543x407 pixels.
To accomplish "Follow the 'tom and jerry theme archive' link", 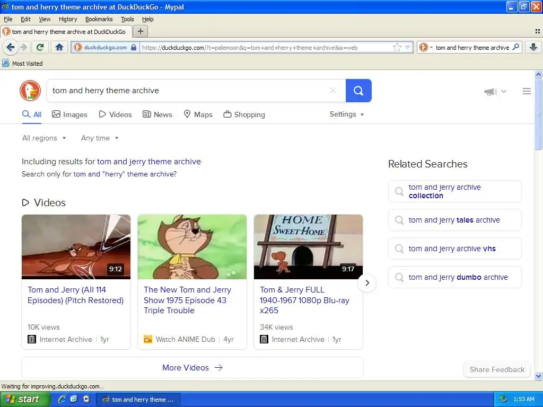I will pos(149,162).
